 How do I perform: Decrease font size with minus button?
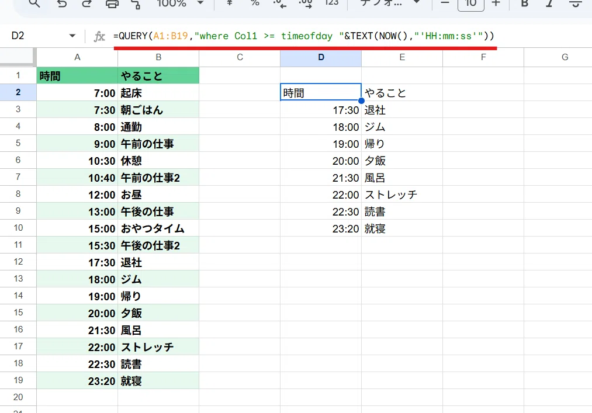coord(445,3)
